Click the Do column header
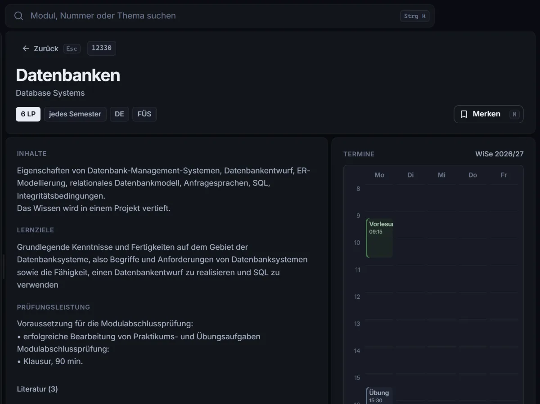 [472, 175]
